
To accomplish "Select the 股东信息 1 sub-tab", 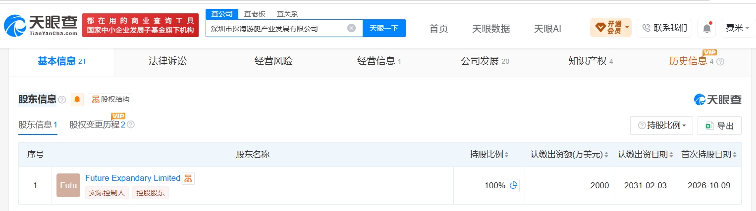I will pyautogui.click(x=38, y=125).
